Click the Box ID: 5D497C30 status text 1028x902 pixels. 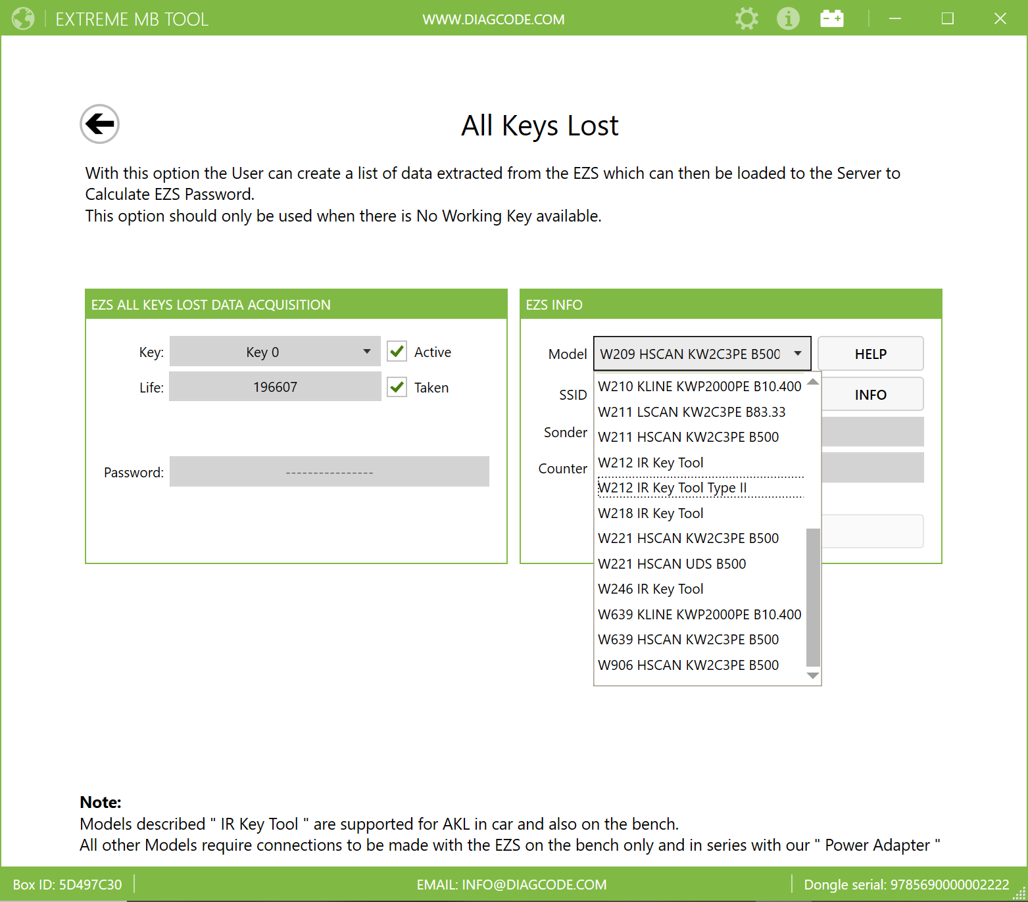pyautogui.click(x=67, y=885)
